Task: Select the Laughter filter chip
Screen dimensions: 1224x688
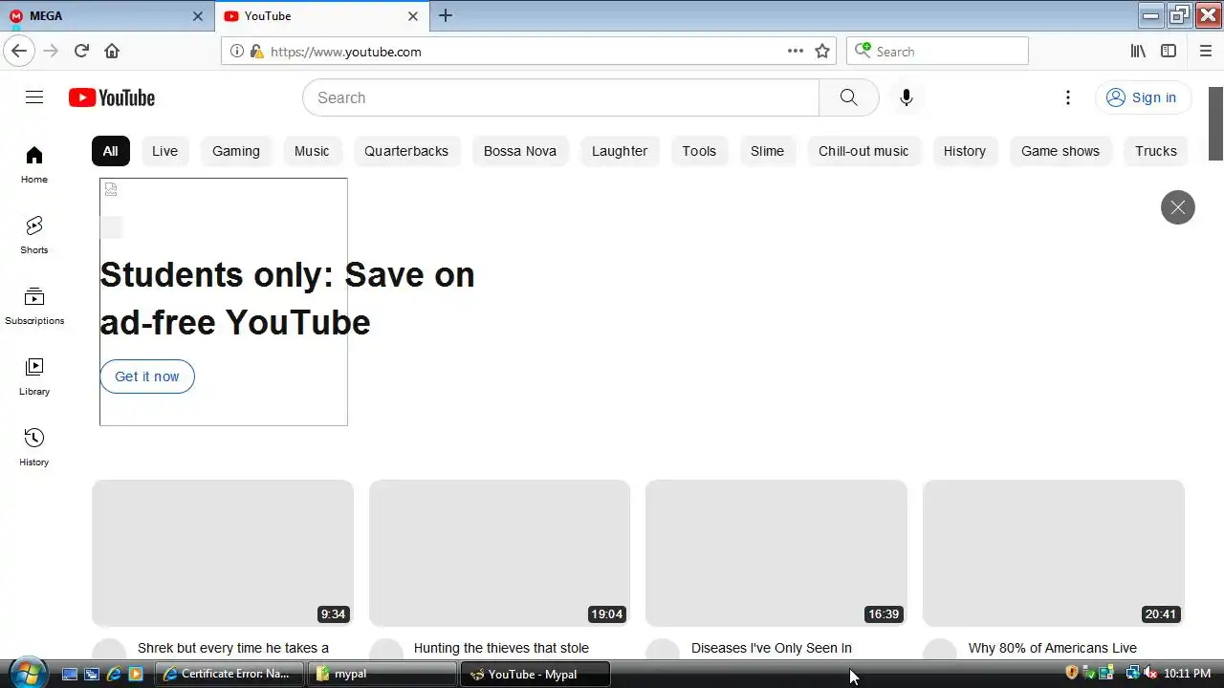Action: 620,151
